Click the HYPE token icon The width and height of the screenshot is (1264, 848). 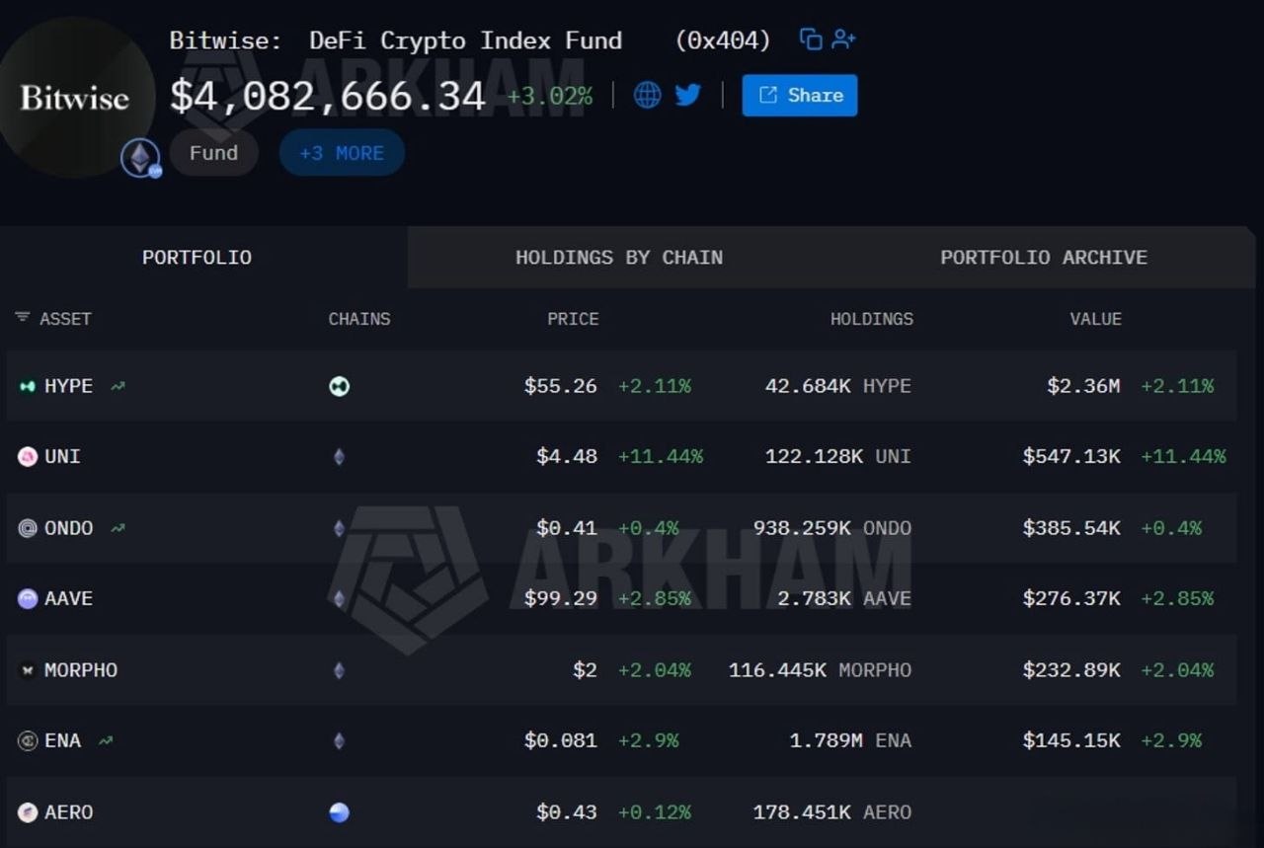[27, 386]
